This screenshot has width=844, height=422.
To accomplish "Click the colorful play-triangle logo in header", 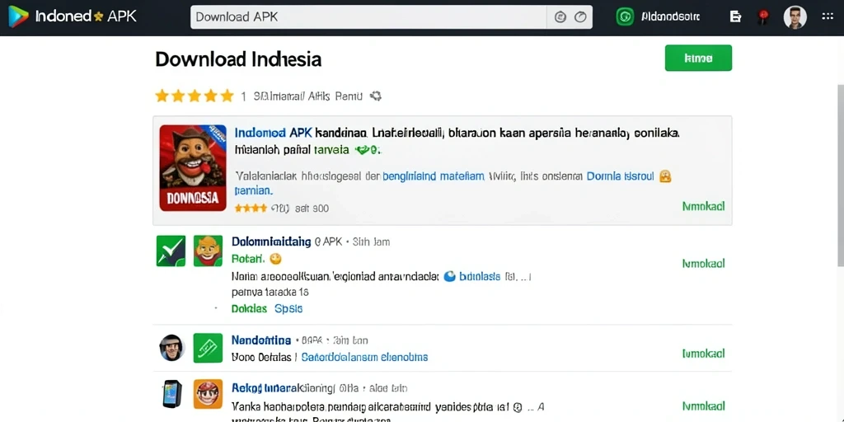I will coord(18,16).
